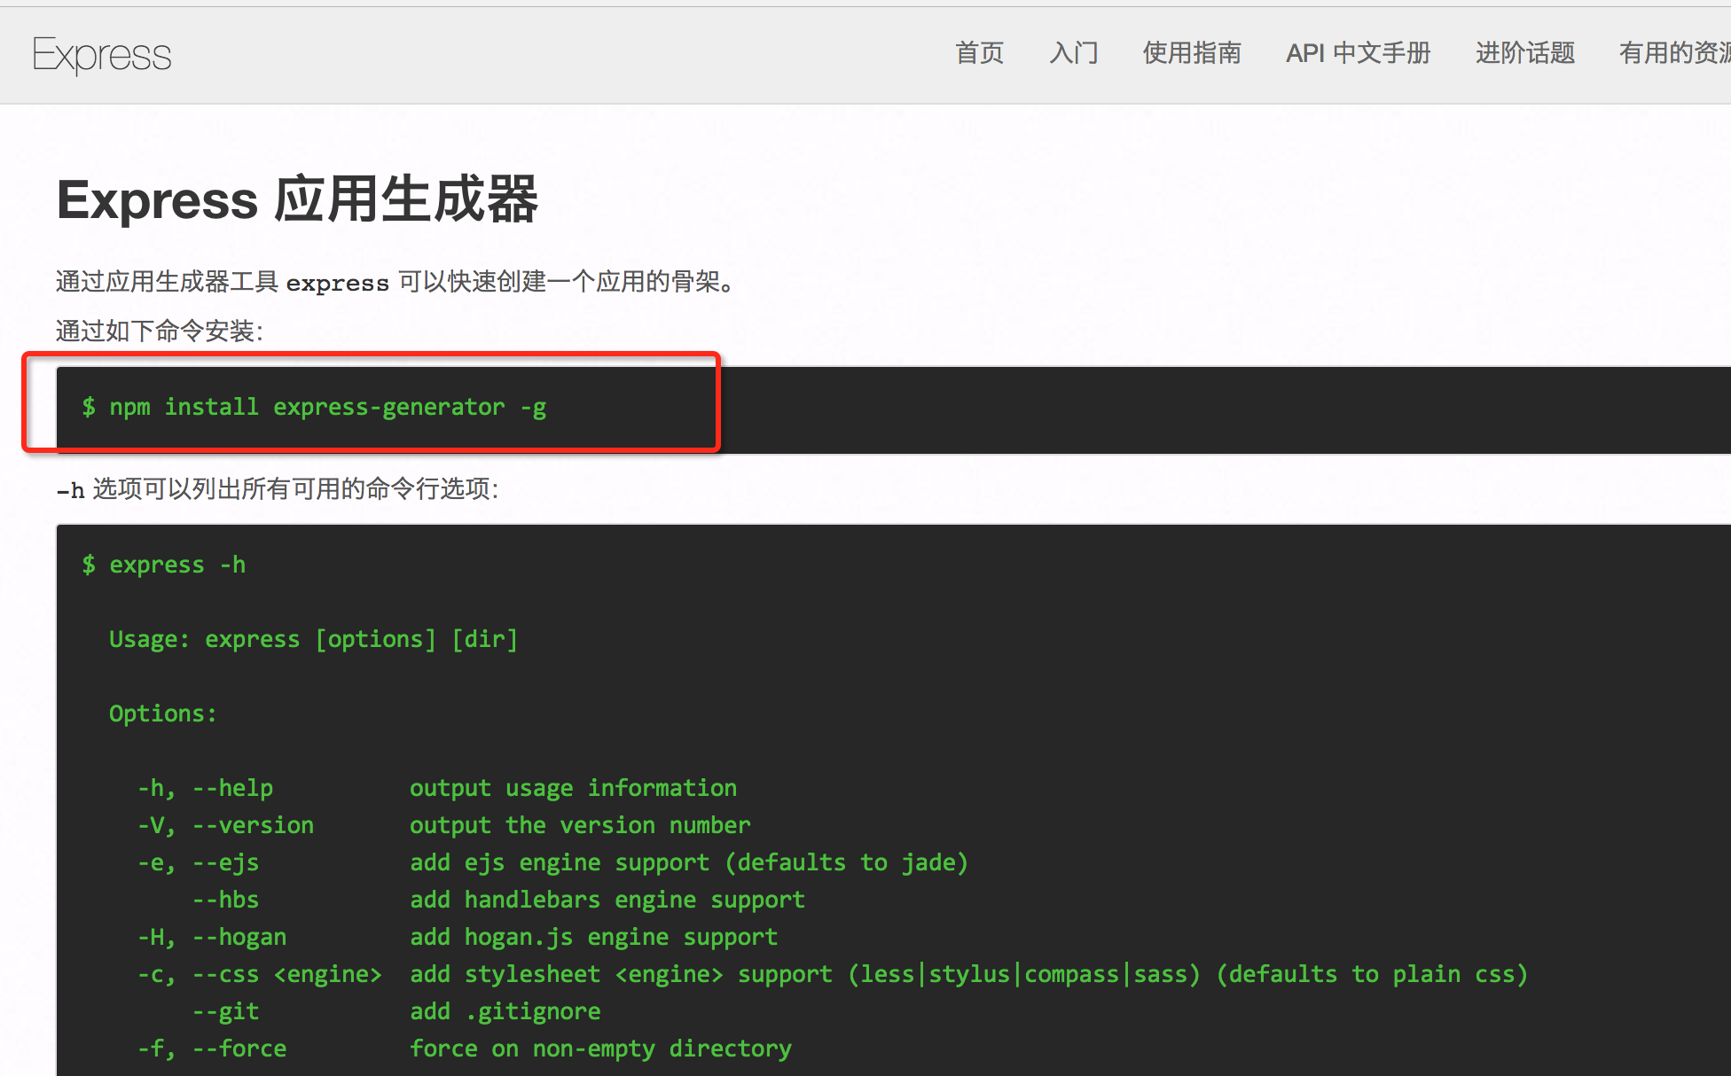Open the 首页 menu item
Viewport: 1731px width, 1076px height.
pos(979,53)
